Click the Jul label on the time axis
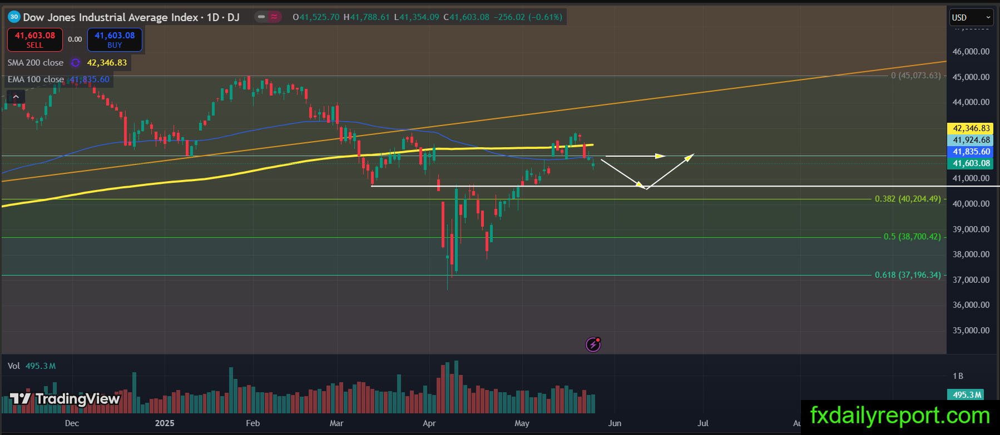 (x=703, y=423)
